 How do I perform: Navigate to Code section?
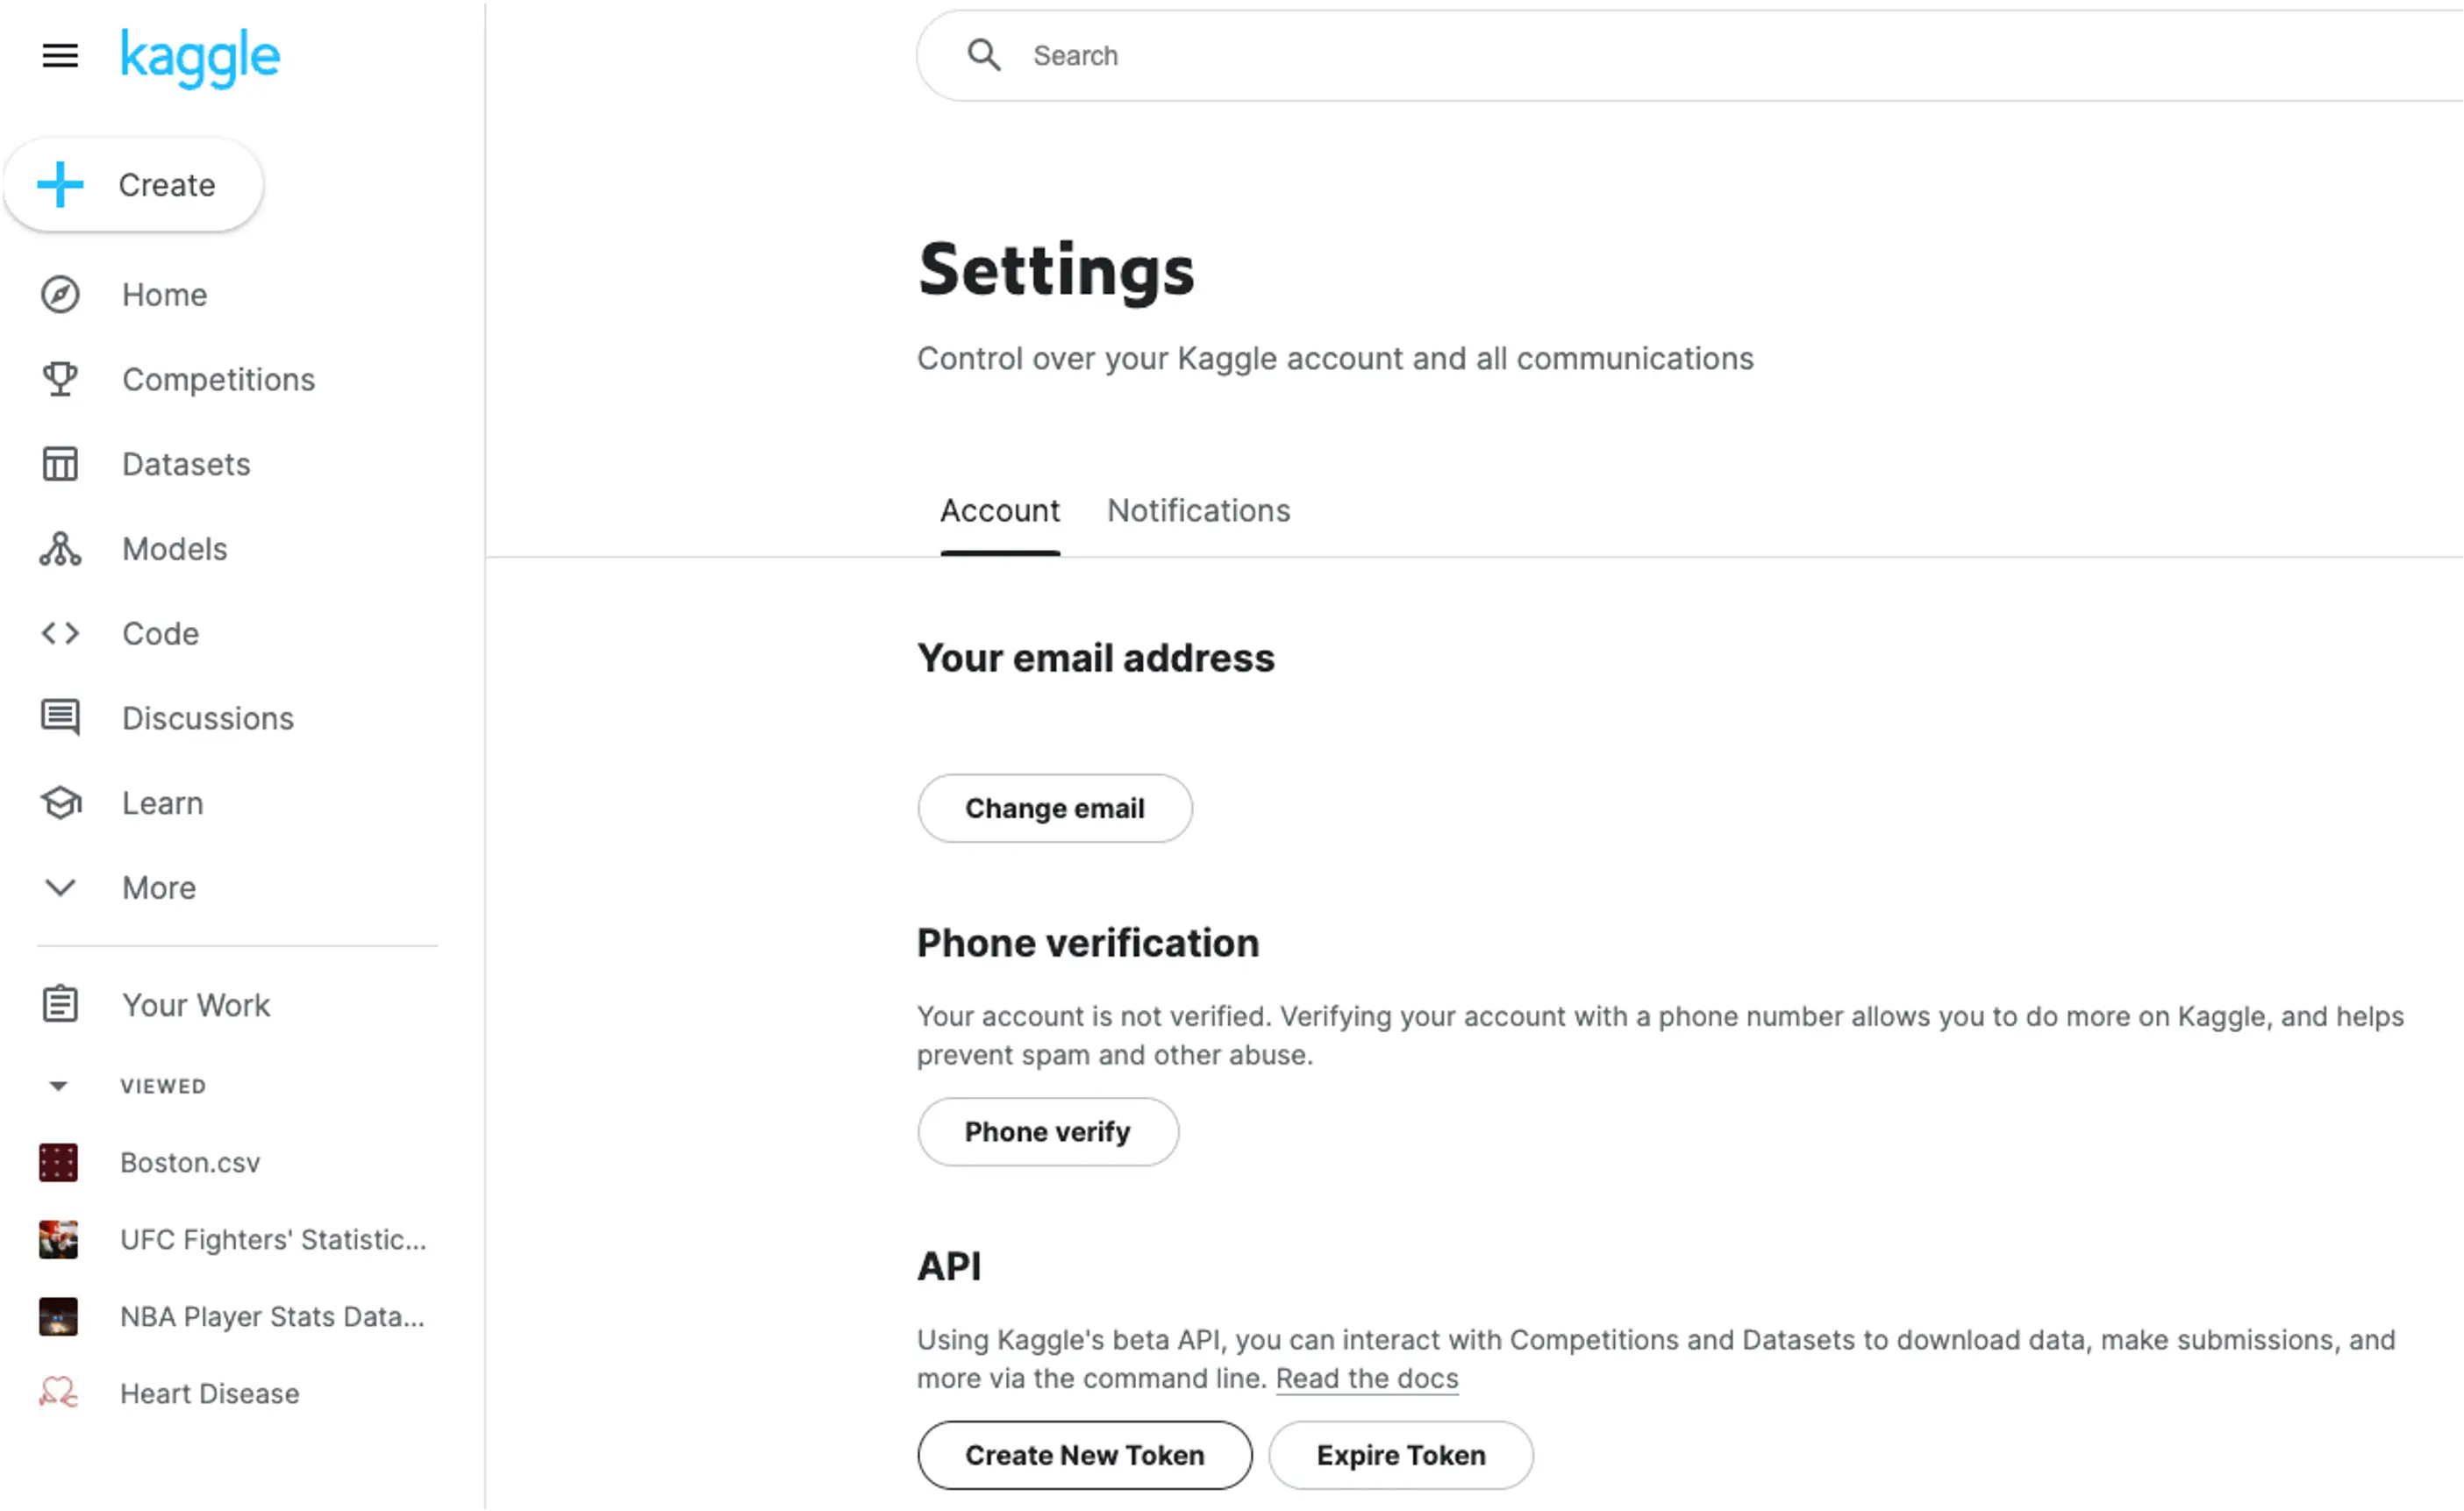click(161, 633)
